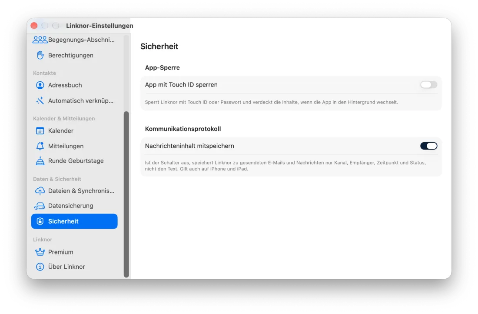The image size is (478, 314).
Task: Click the shield lock icon for Sicherheit
Action: pyautogui.click(x=40, y=221)
